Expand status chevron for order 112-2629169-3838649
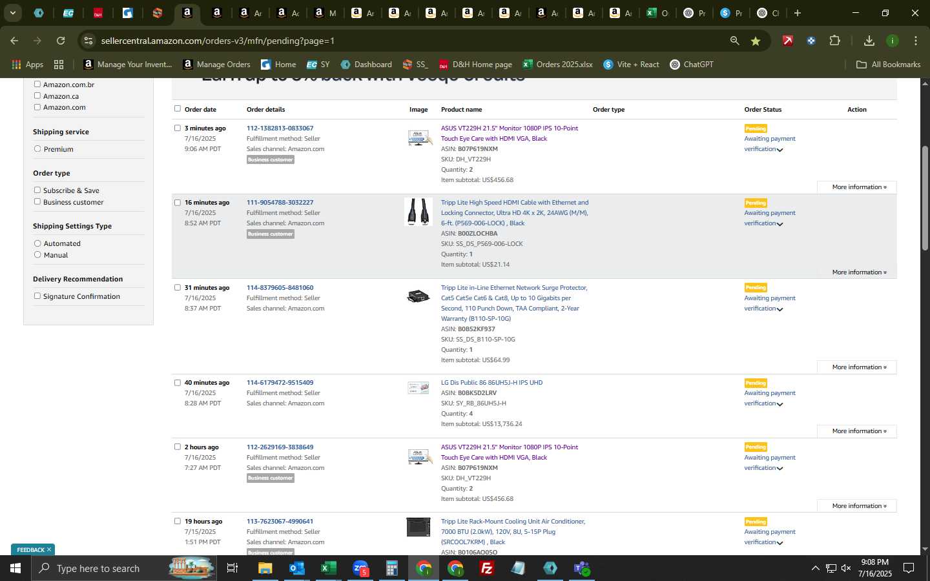The width and height of the screenshot is (930, 581). coord(780,469)
